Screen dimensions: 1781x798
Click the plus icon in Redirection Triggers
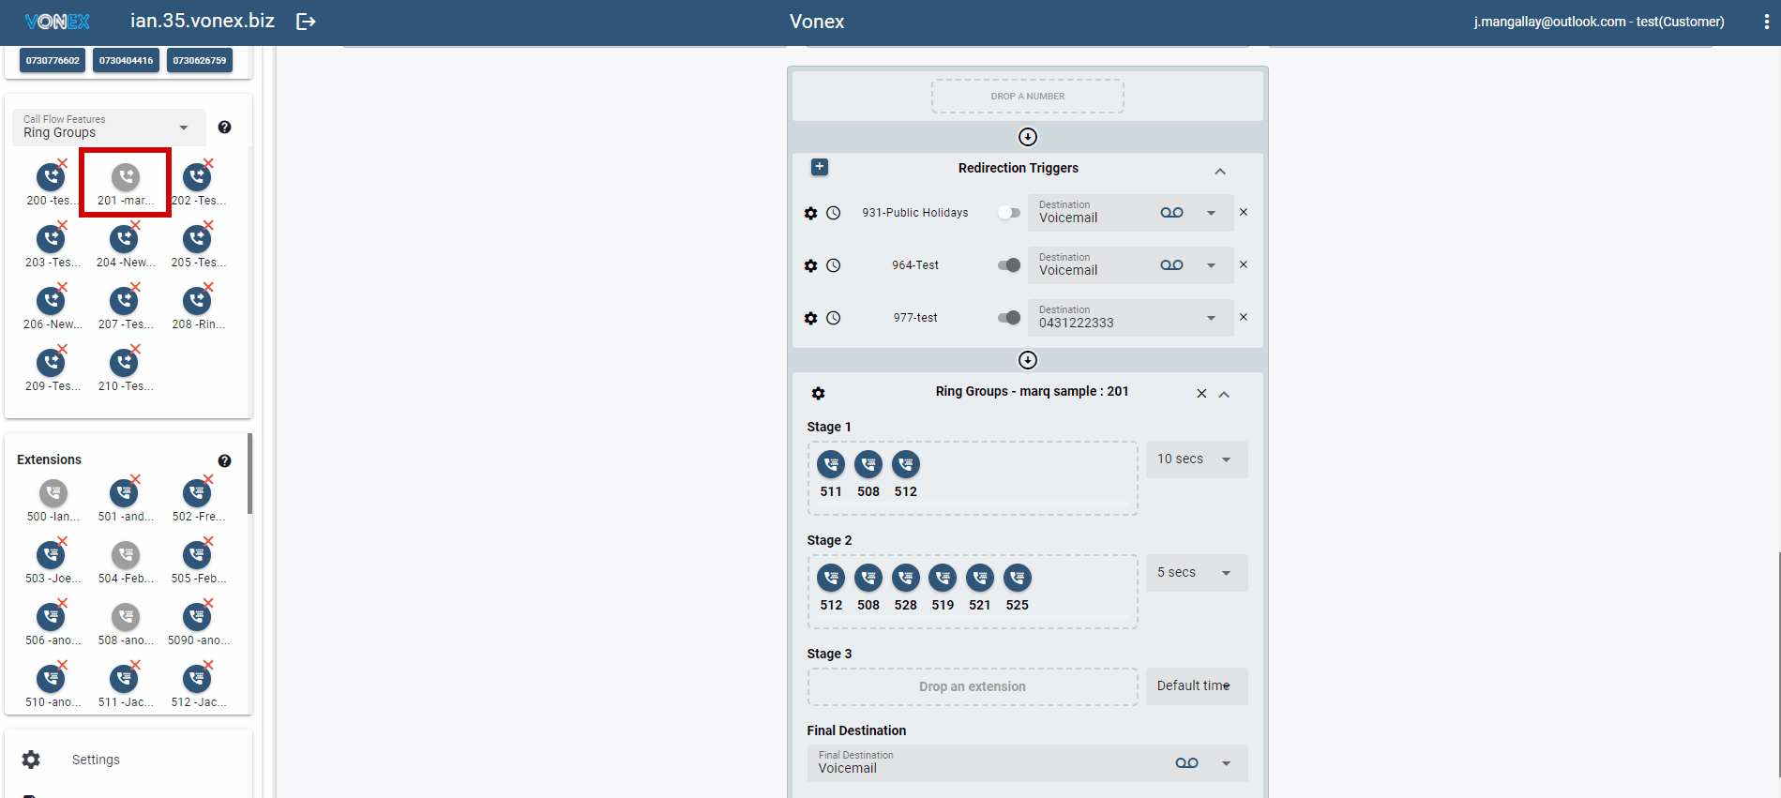point(819,167)
